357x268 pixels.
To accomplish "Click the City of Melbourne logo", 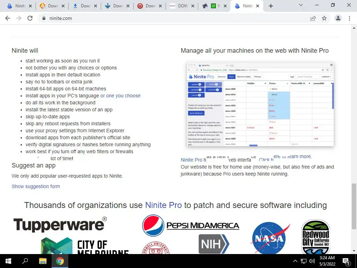I will tap(85, 246).
